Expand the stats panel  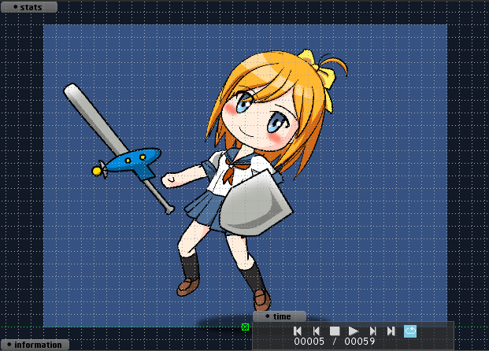29,7
